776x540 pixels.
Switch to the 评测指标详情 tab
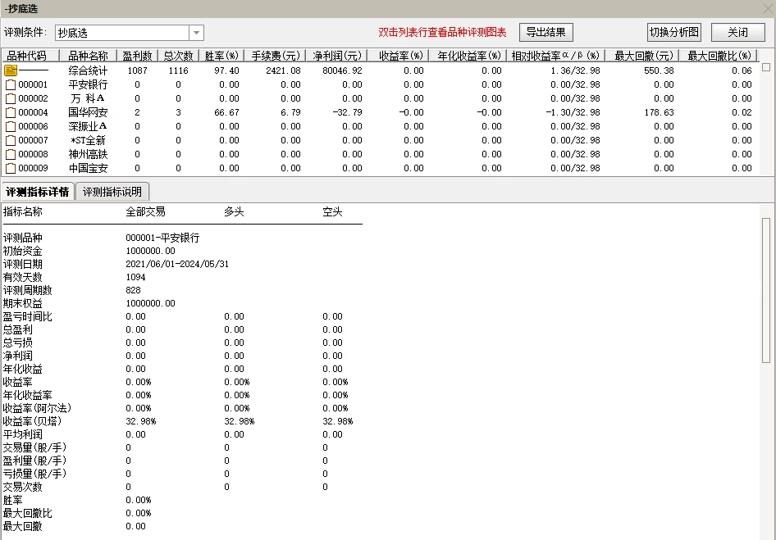[38, 192]
